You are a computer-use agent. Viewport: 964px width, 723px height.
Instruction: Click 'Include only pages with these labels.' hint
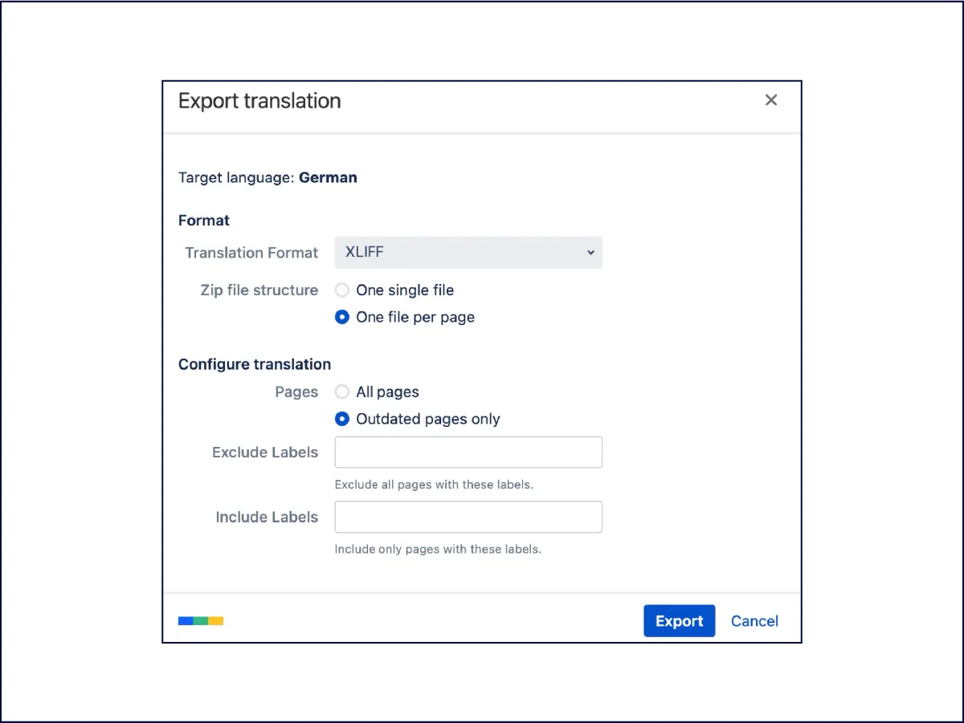(438, 550)
